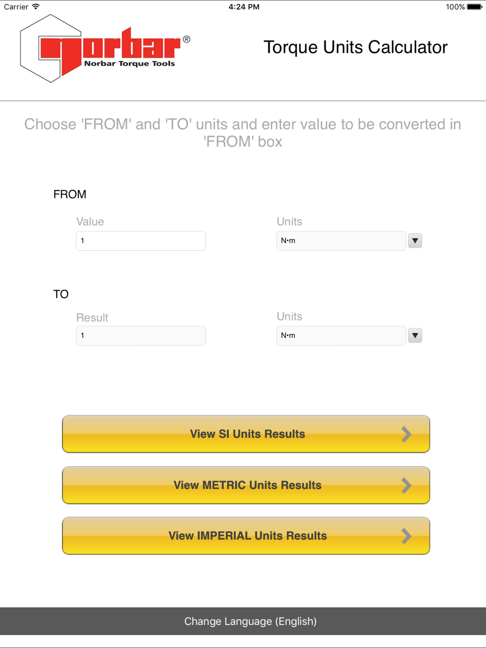Tap the 4:24 PM clock
The height and width of the screenshot is (648, 486).
[x=244, y=7]
